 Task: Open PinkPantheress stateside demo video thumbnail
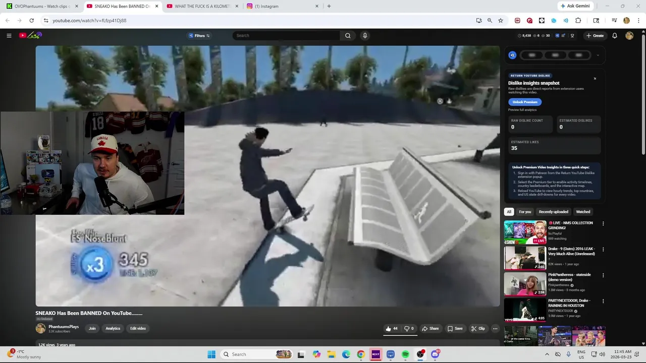pos(525,284)
